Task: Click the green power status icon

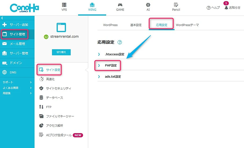Action: pos(46,37)
